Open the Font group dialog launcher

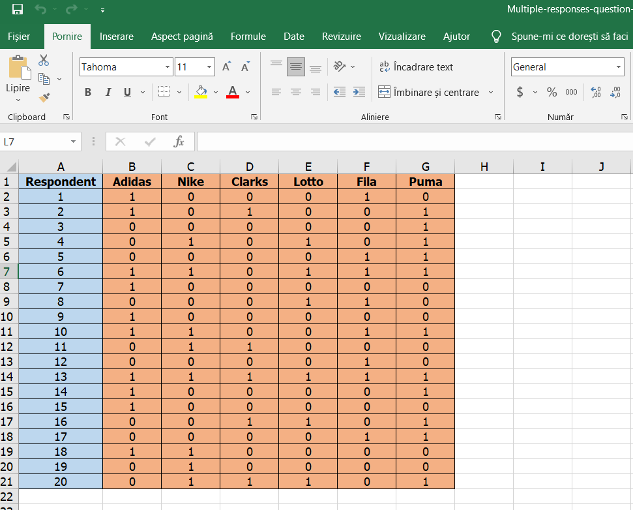tap(254, 117)
